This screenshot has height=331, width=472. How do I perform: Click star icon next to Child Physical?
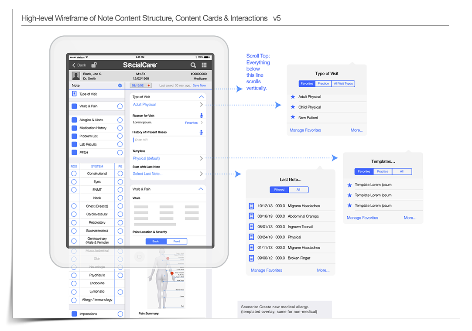point(293,107)
